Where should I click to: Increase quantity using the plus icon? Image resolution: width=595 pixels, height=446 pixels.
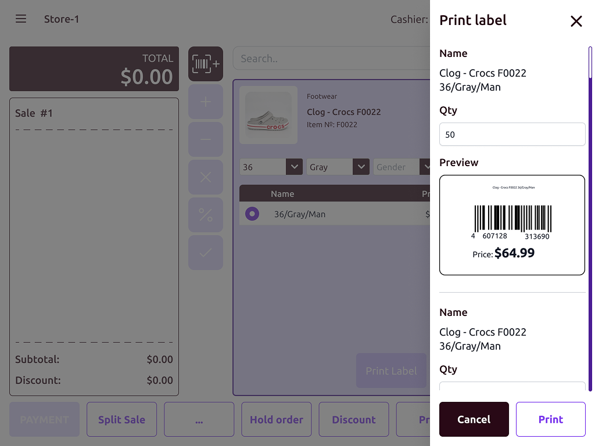pyautogui.click(x=205, y=102)
